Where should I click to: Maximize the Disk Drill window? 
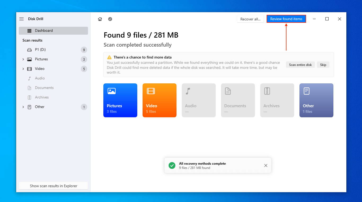click(x=327, y=19)
